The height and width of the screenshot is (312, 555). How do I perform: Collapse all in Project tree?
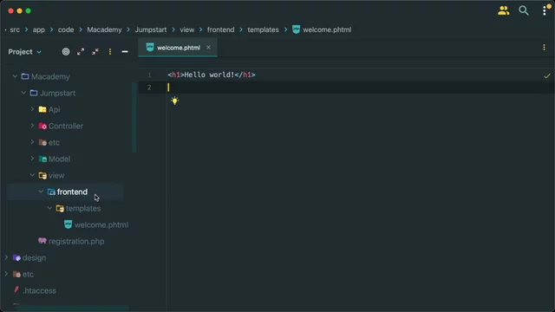pos(95,52)
